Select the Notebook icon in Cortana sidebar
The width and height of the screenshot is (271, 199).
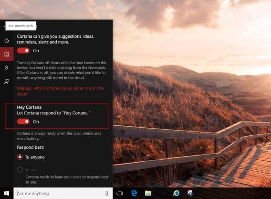pos(7,54)
